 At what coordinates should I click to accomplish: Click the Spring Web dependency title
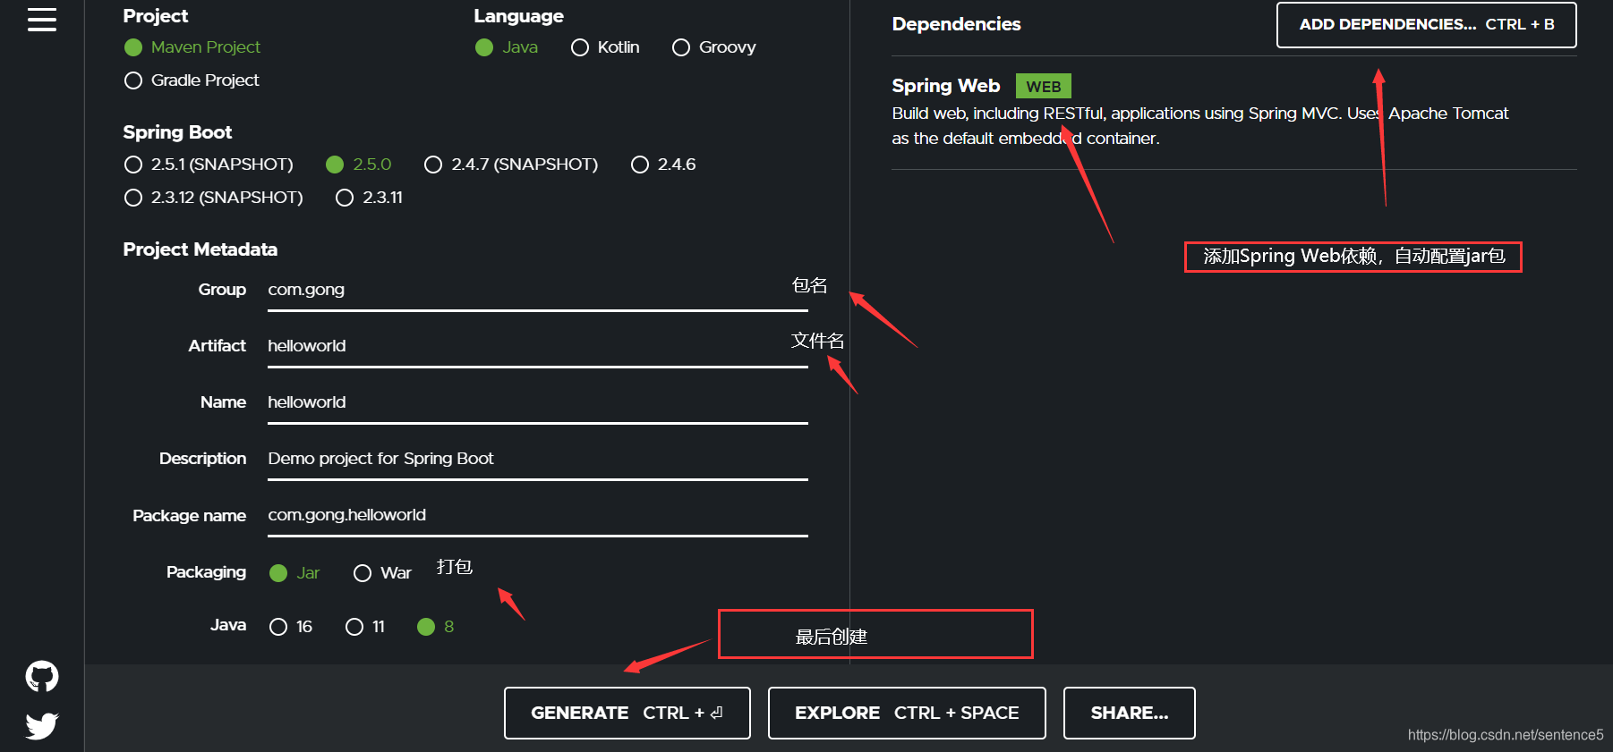click(x=945, y=86)
